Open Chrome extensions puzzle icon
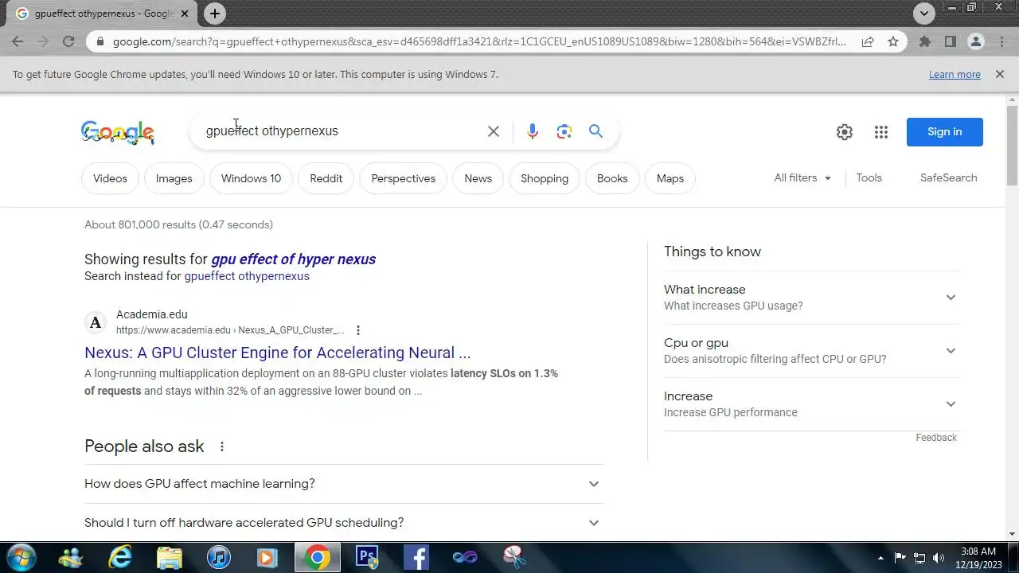The height and width of the screenshot is (573, 1019). tap(924, 41)
